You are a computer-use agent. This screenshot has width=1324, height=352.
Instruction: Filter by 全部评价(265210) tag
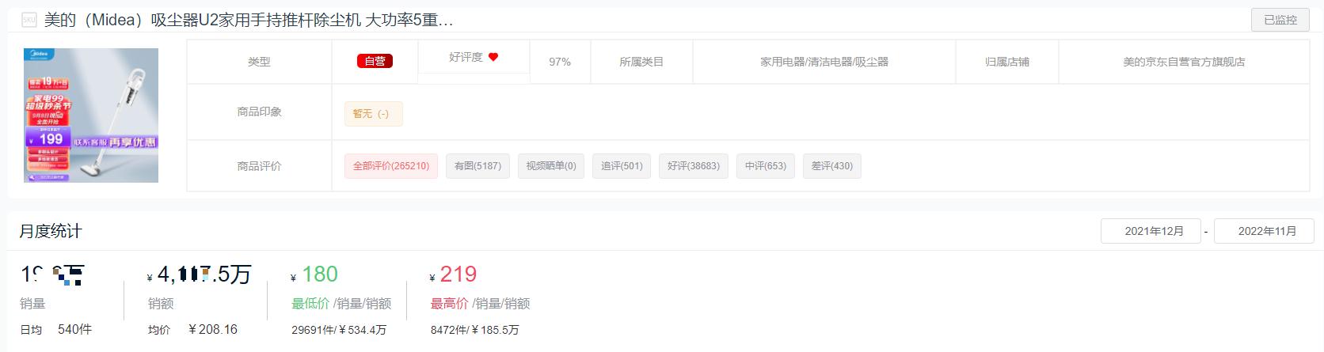[x=391, y=166]
